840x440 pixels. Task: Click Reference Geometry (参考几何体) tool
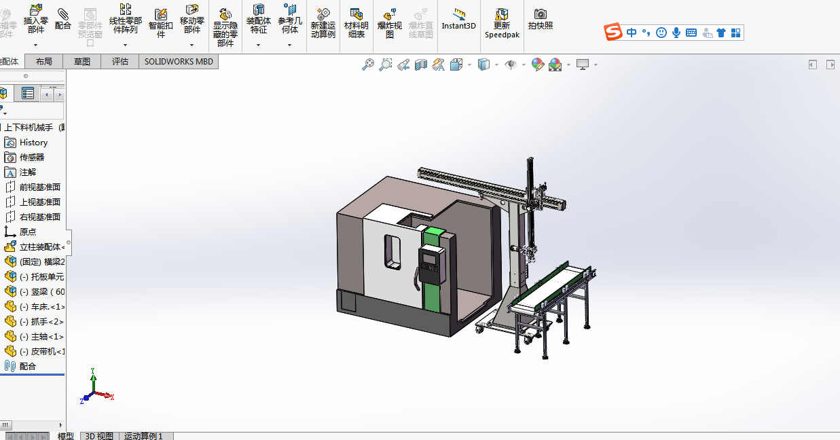290,19
